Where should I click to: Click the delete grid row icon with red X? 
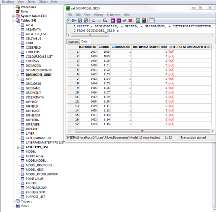pos(144,21)
